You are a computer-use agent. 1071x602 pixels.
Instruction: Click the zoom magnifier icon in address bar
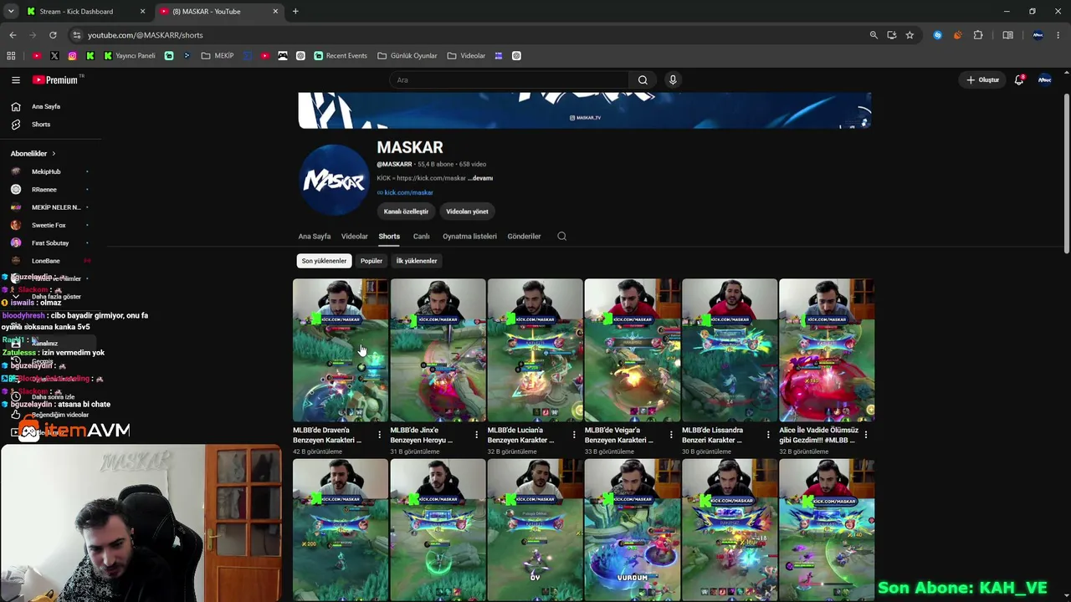tap(874, 35)
